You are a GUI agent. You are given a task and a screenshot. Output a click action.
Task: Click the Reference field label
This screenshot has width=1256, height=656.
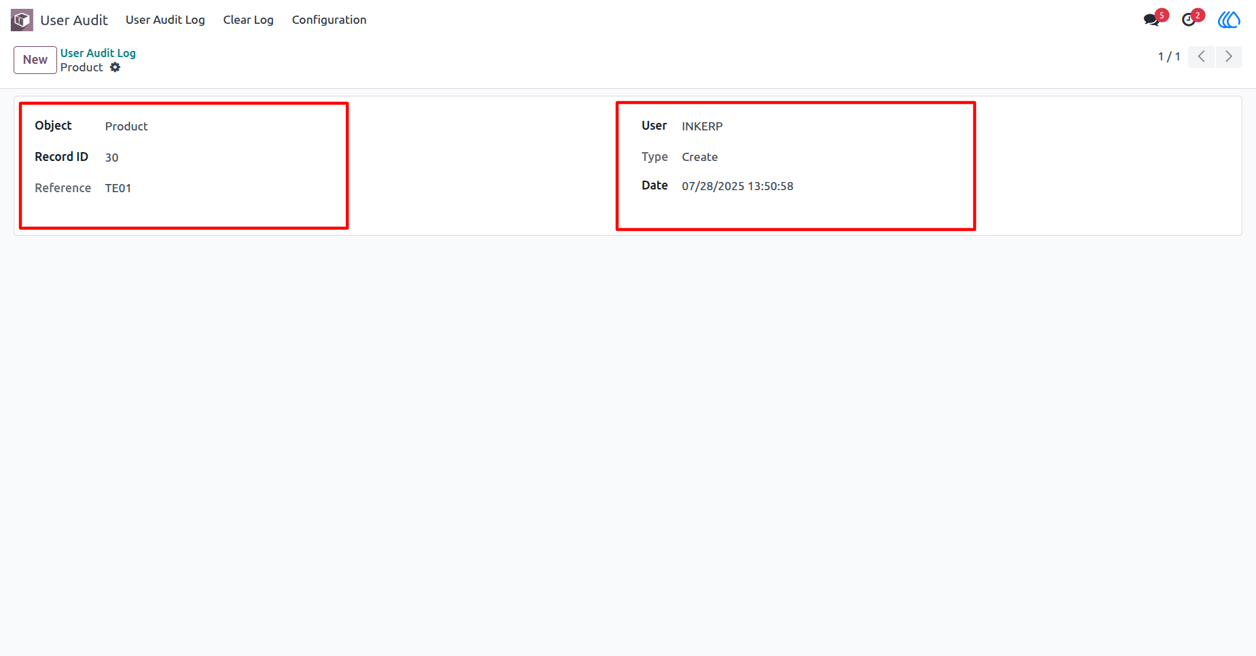click(63, 188)
